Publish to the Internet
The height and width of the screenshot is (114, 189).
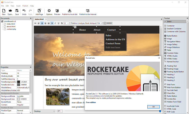point(88,12)
